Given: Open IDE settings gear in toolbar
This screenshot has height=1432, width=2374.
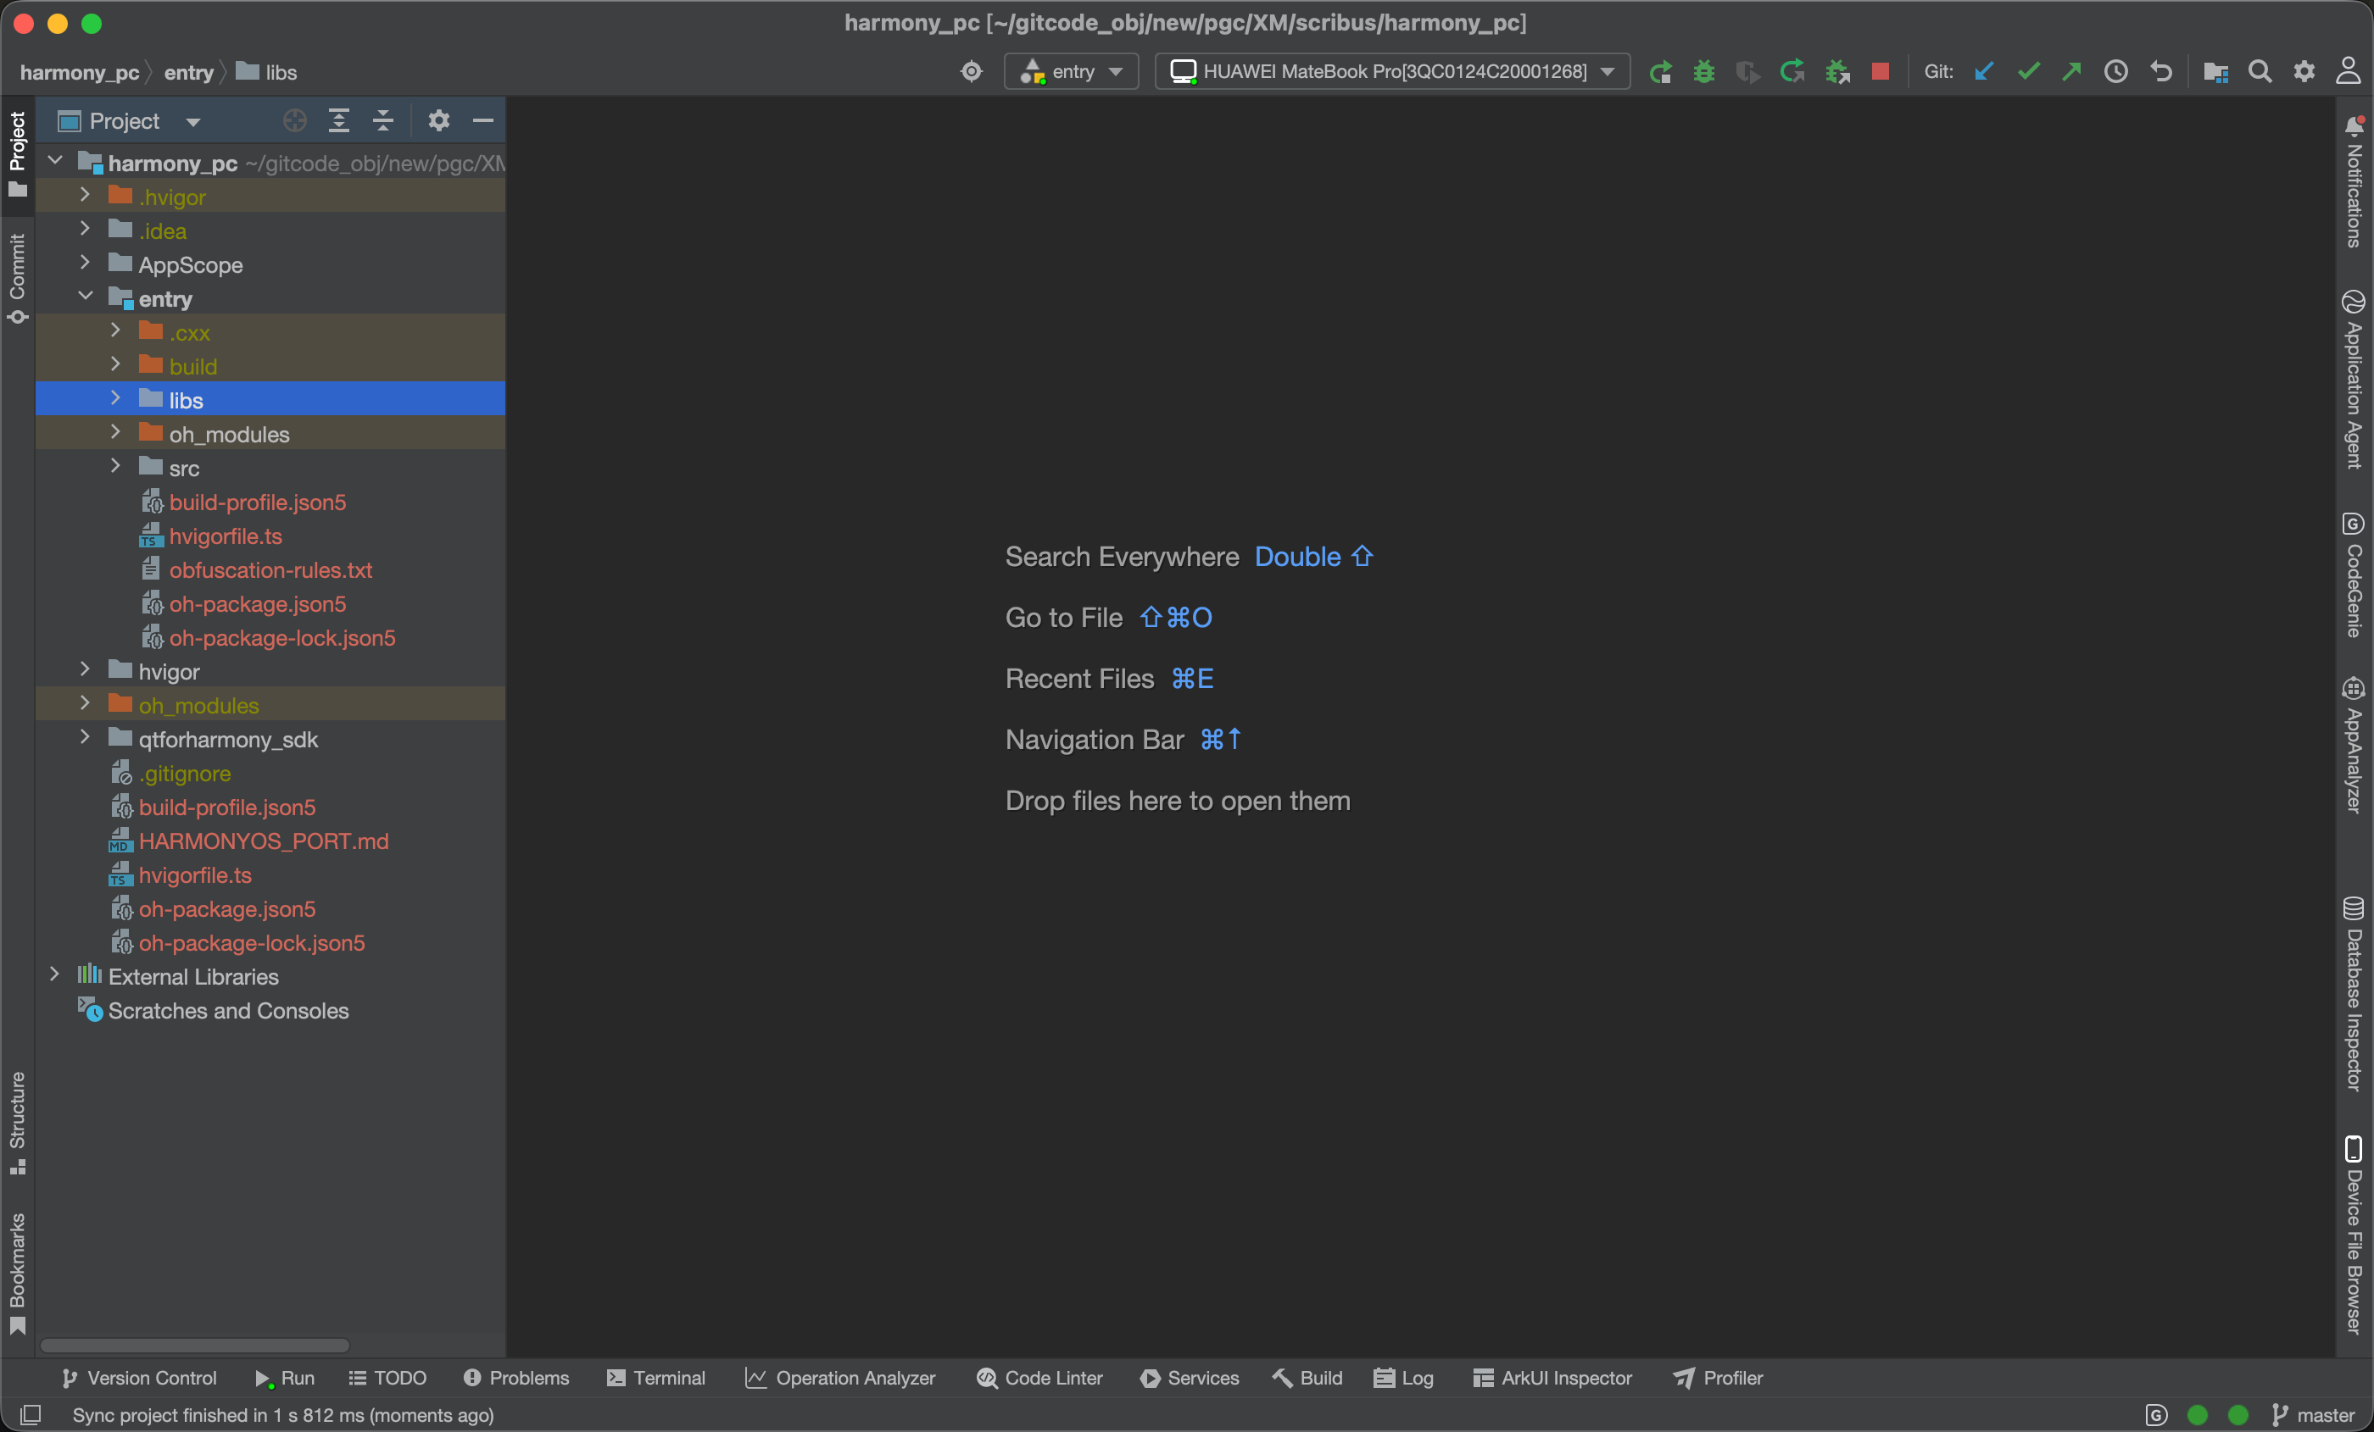Looking at the screenshot, I should click(2304, 72).
